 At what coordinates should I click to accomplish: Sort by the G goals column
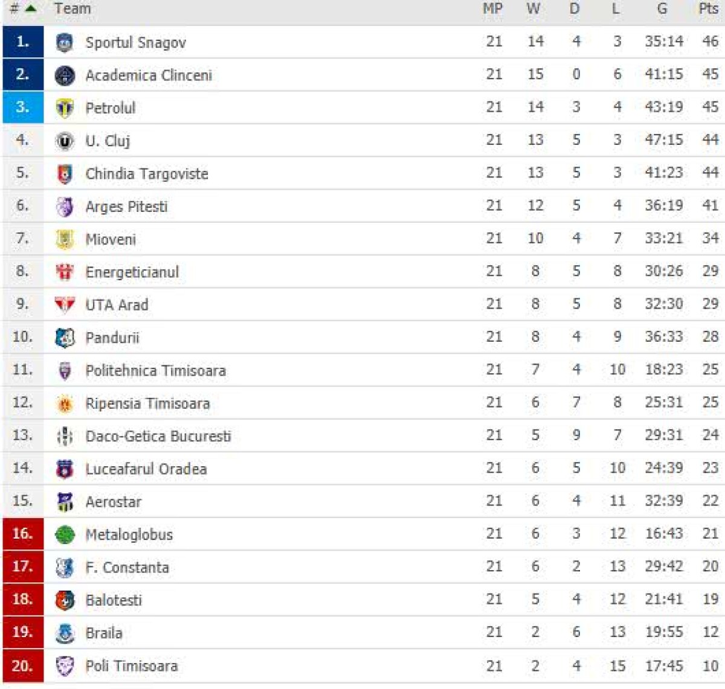662,8
